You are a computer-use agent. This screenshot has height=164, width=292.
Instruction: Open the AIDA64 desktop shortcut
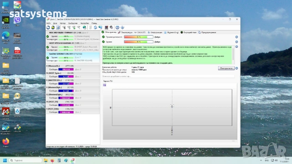click(6, 113)
